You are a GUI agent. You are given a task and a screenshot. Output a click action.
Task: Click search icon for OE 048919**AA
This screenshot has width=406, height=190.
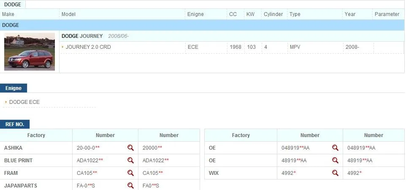click(x=336, y=148)
